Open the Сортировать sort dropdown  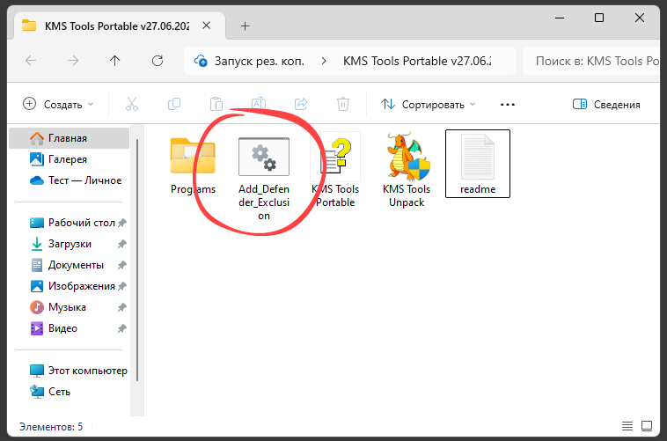[429, 104]
